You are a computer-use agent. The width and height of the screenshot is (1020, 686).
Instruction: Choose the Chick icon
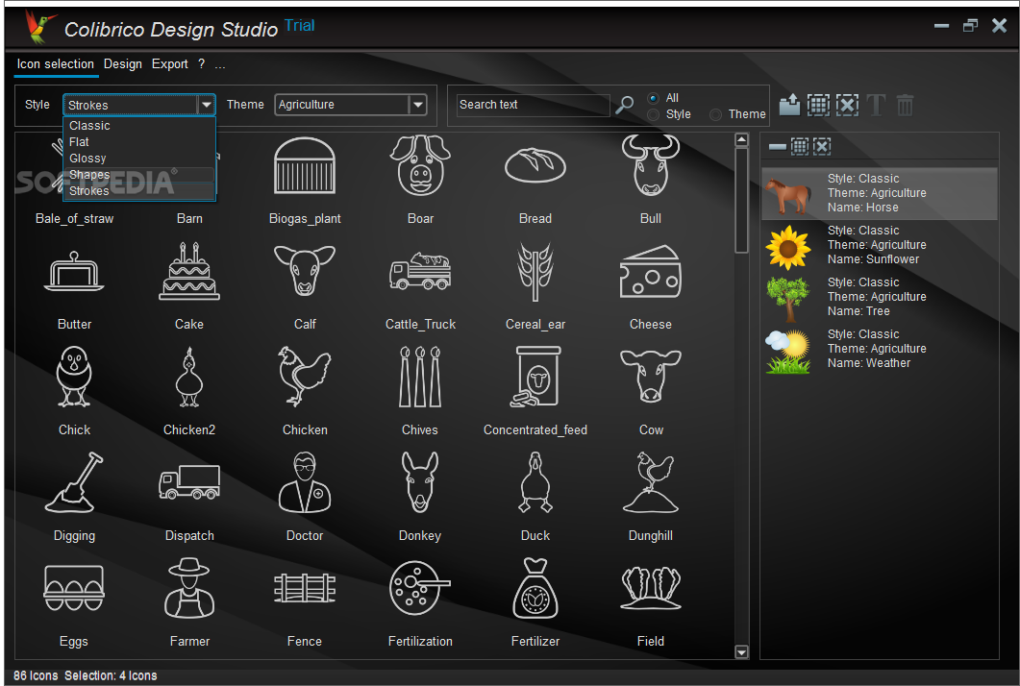coord(74,378)
